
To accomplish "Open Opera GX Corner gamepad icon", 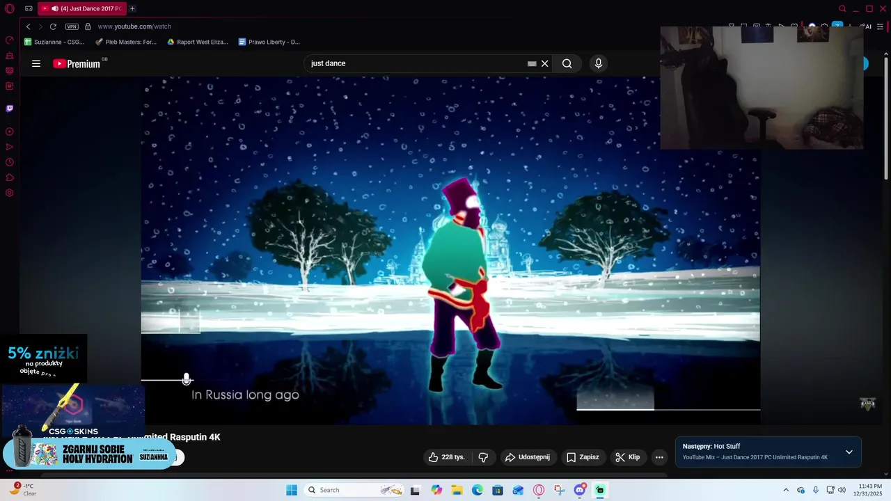I will tap(29, 8).
